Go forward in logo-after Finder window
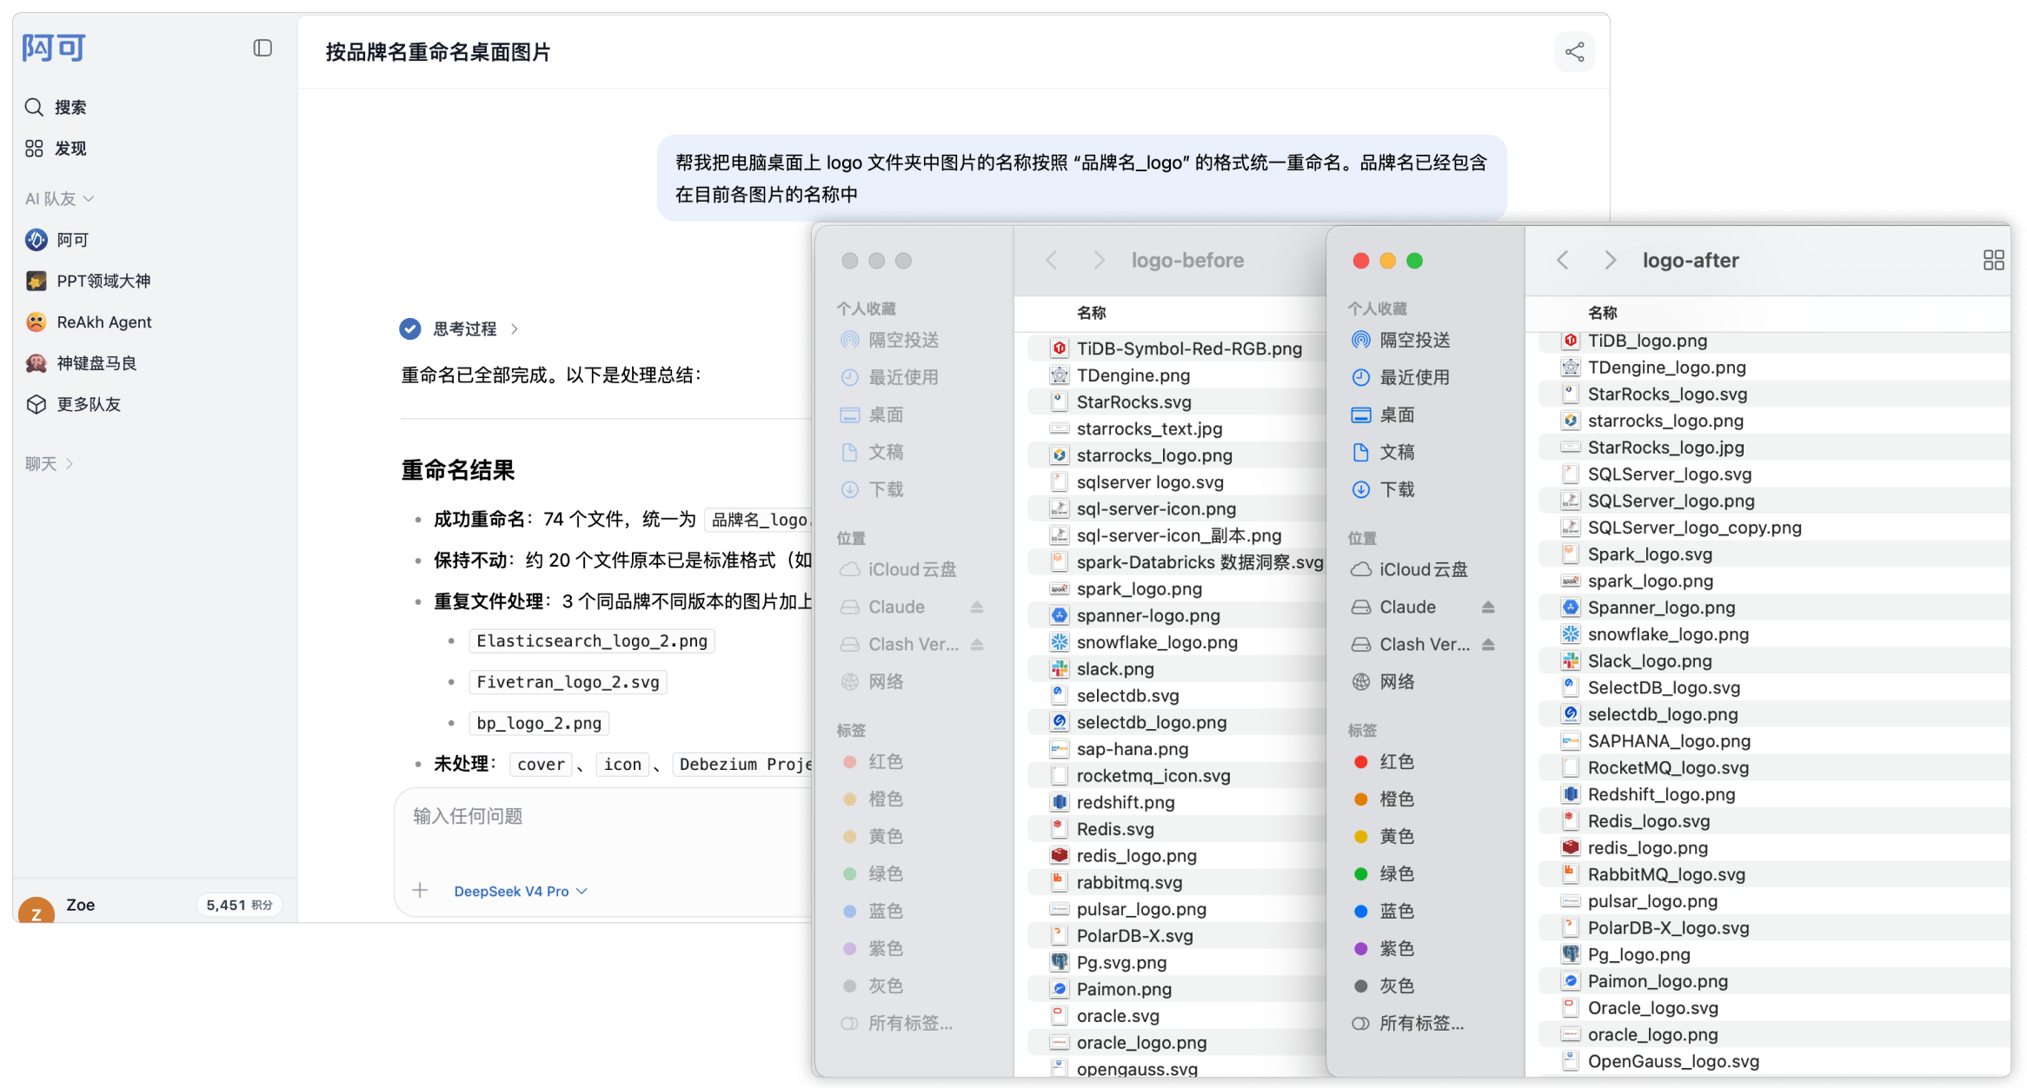The image size is (2027, 1088). (1610, 260)
